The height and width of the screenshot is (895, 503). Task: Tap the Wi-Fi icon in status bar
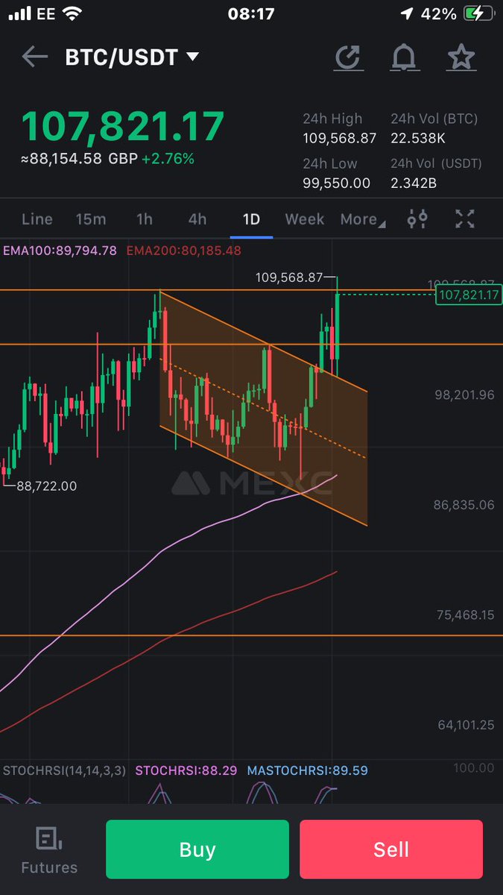[73, 13]
